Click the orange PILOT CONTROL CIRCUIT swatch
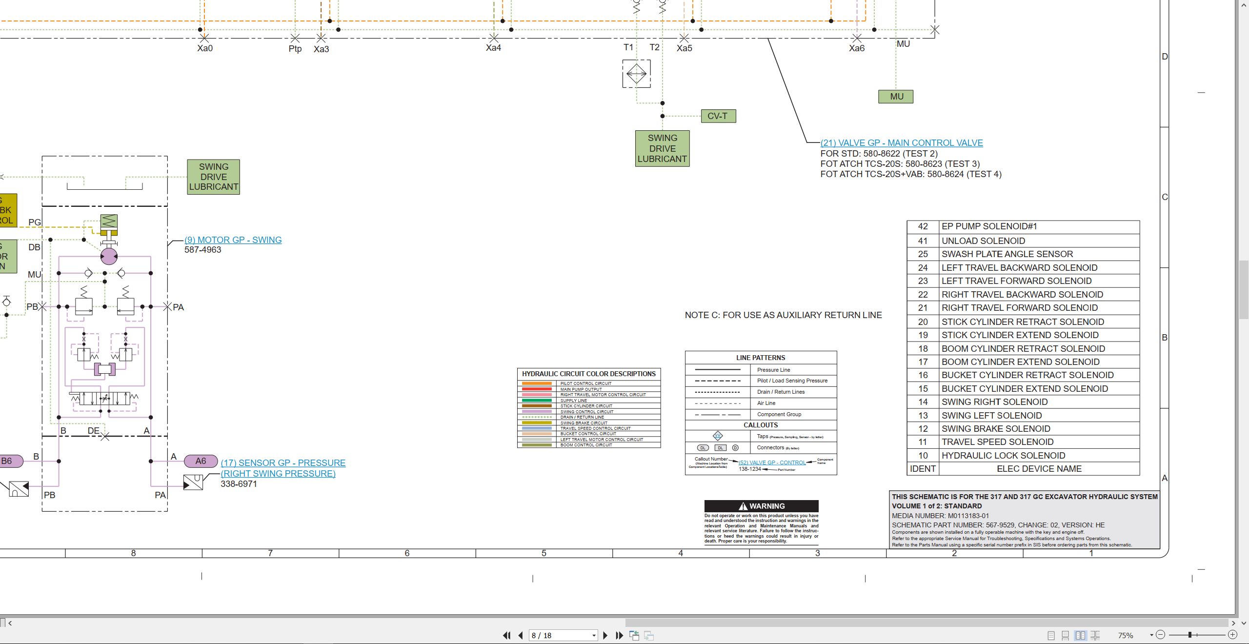 [x=537, y=383]
